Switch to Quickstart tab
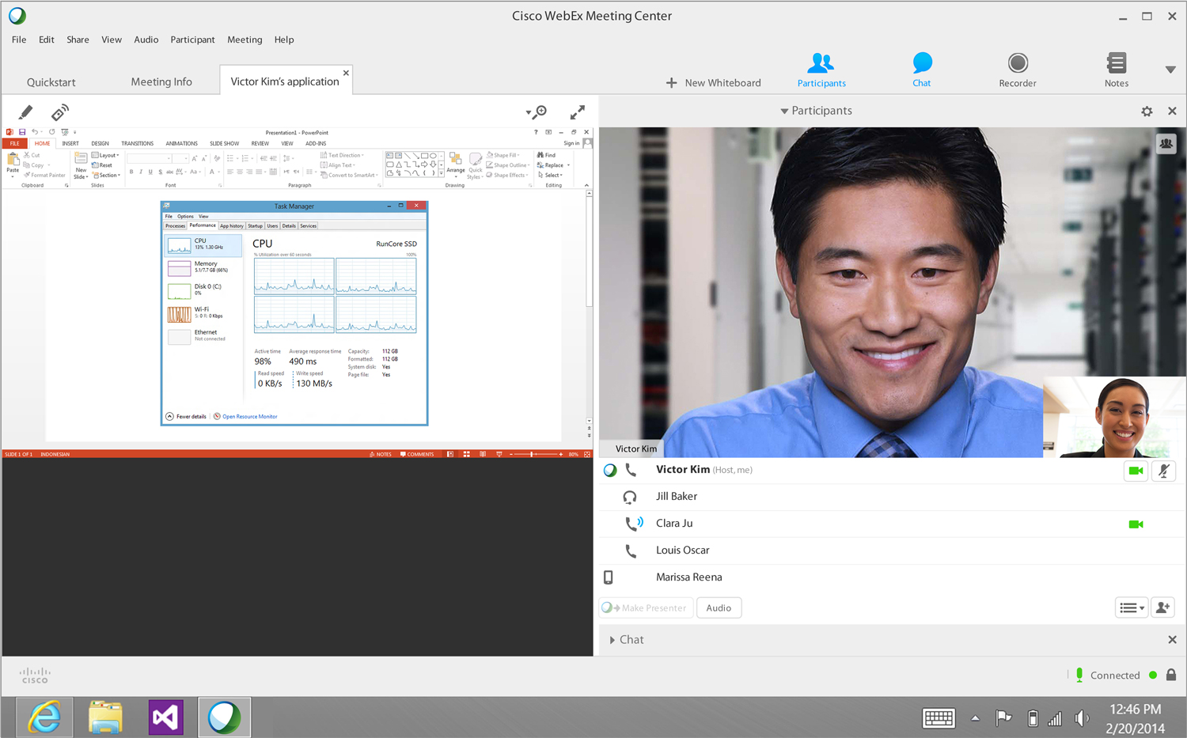 (51, 82)
